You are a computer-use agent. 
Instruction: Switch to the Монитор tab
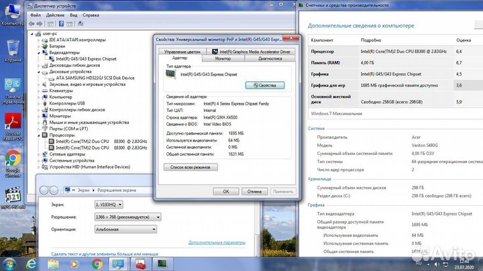point(223,58)
